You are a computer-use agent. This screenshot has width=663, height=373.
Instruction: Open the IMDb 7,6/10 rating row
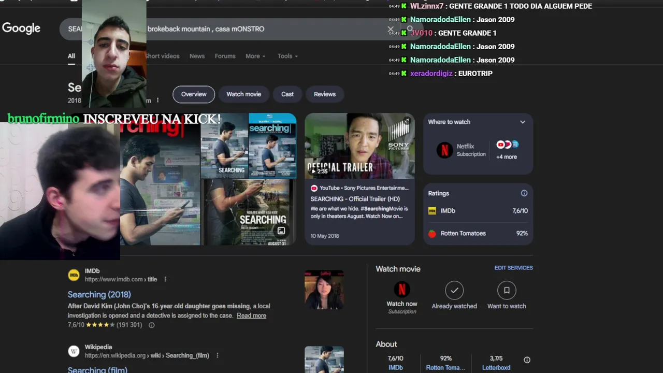[x=478, y=211]
